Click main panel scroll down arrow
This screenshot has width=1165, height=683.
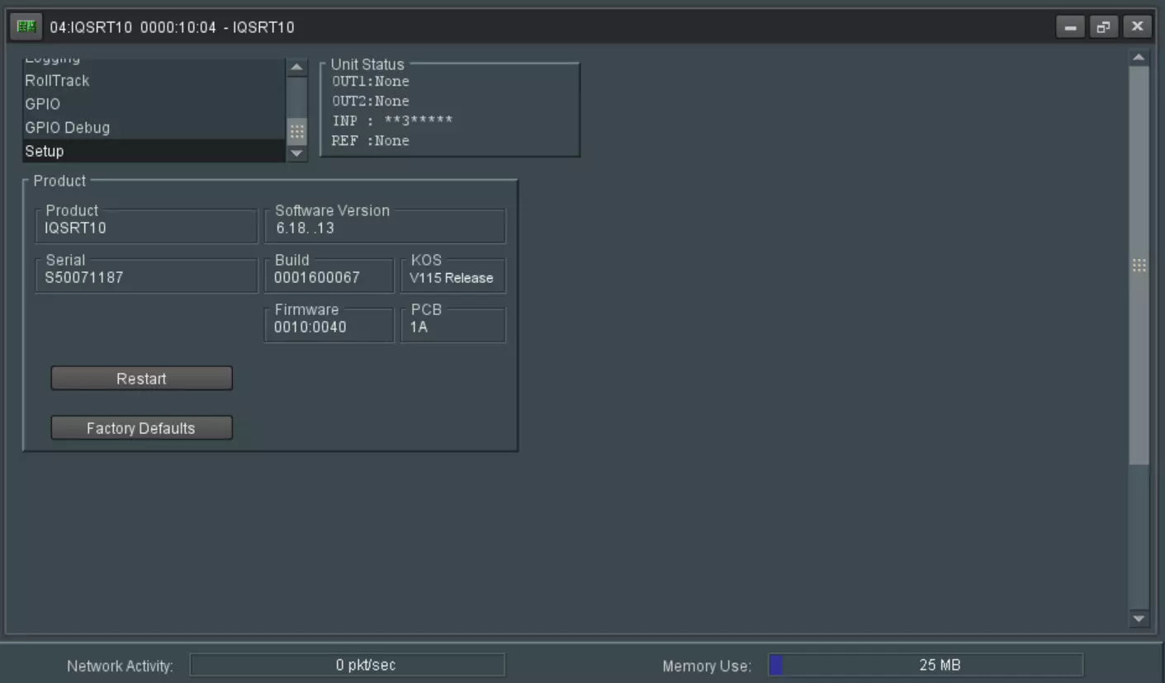1139,618
